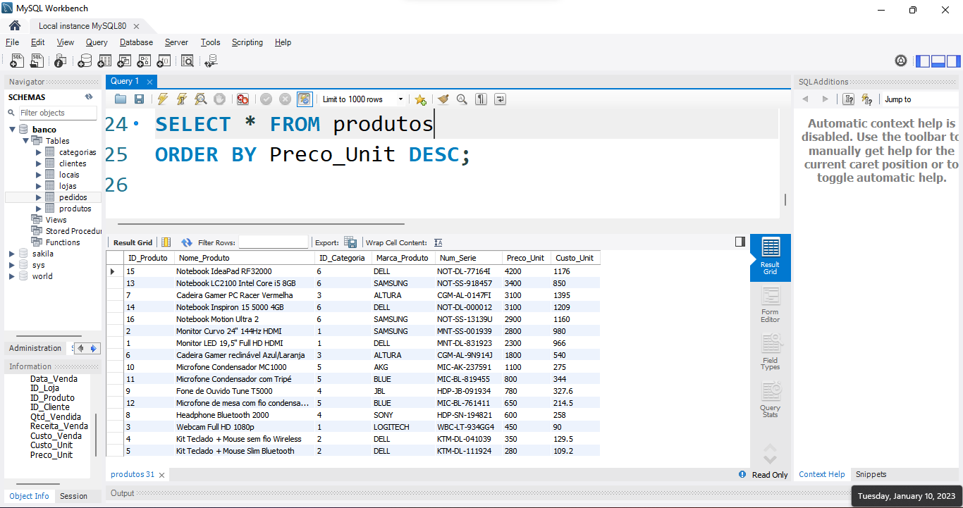The width and height of the screenshot is (963, 508).
Task: Collapse the banco schema node
Action: [x=13, y=130]
